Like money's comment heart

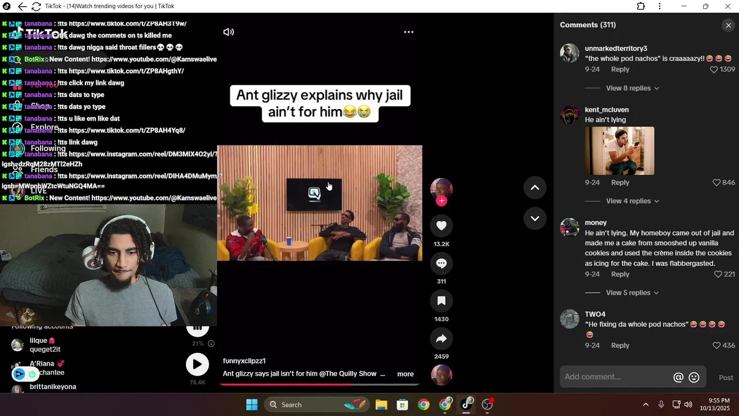[x=718, y=274]
